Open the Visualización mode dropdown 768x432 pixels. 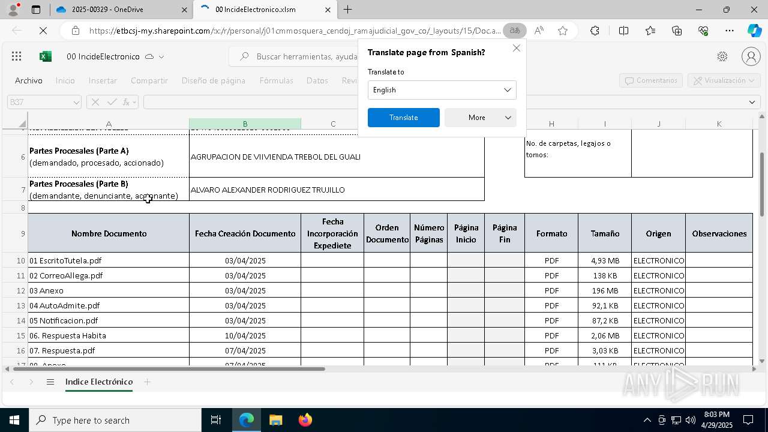tap(724, 80)
